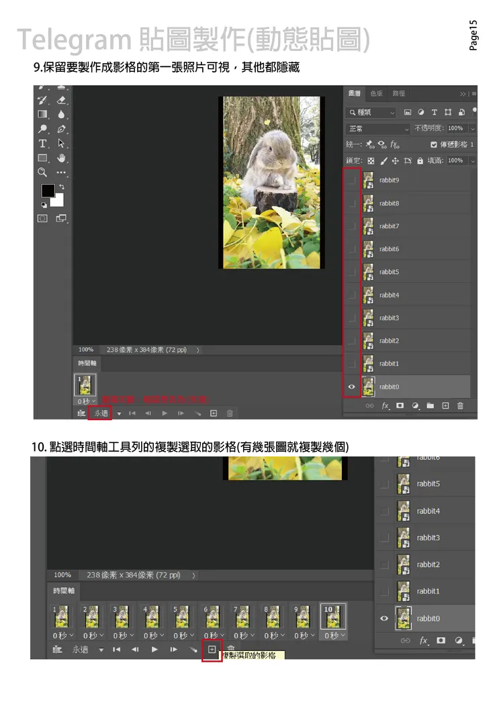Image resolution: width=497 pixels, height=702 pixels.
Task: Open the 不透明度 opacity dropdown arrow
Action: click(x=472, y=128)
